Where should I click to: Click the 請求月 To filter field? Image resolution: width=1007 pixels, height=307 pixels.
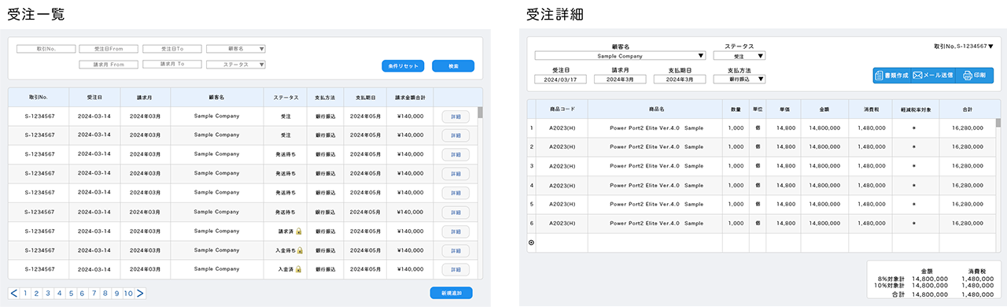[x=172, y=65]
